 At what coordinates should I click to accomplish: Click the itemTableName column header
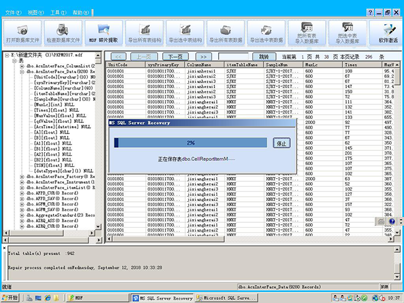pyautogui.click(x=244, y=65)
